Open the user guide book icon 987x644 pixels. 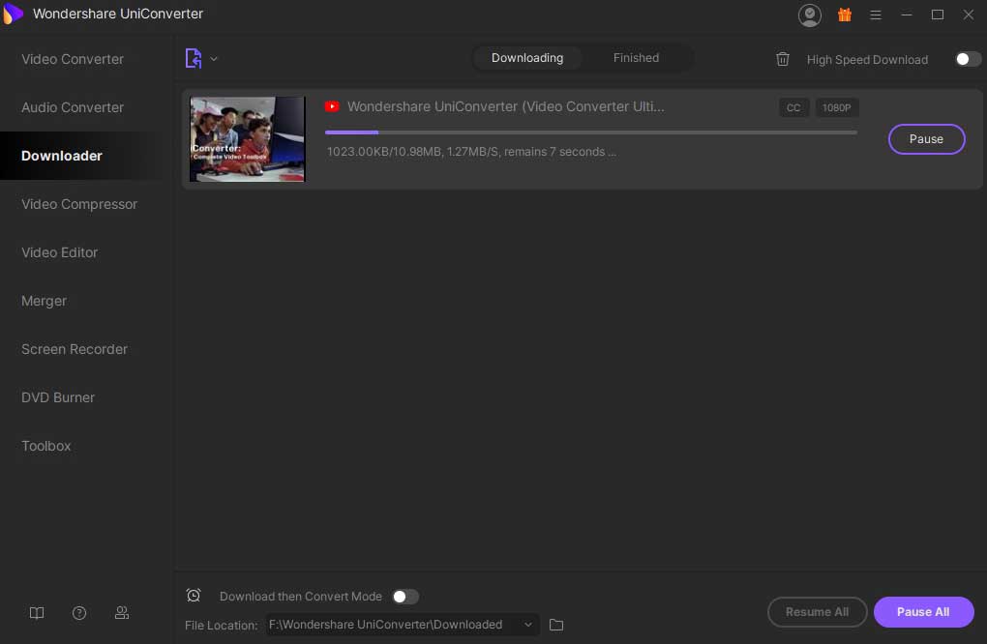coord(37,613)
